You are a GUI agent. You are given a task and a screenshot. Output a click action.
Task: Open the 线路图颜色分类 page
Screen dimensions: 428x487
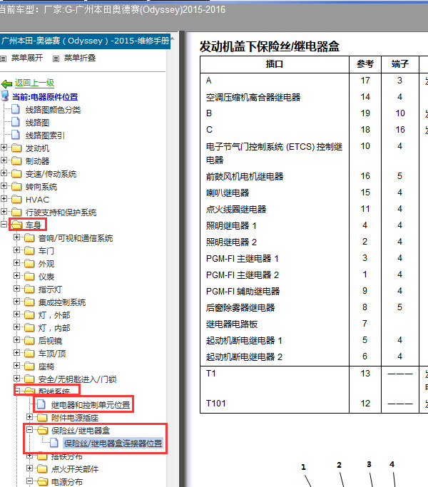pos(53,110)
